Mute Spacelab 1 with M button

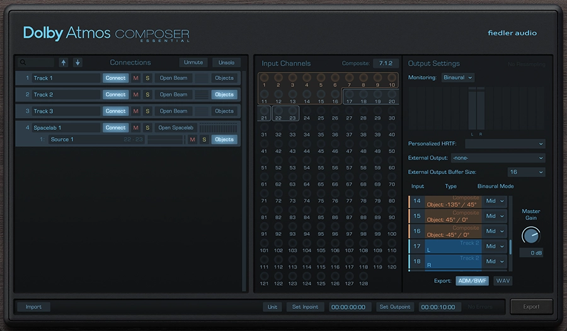pyautogui.click(x=135, y=128)
